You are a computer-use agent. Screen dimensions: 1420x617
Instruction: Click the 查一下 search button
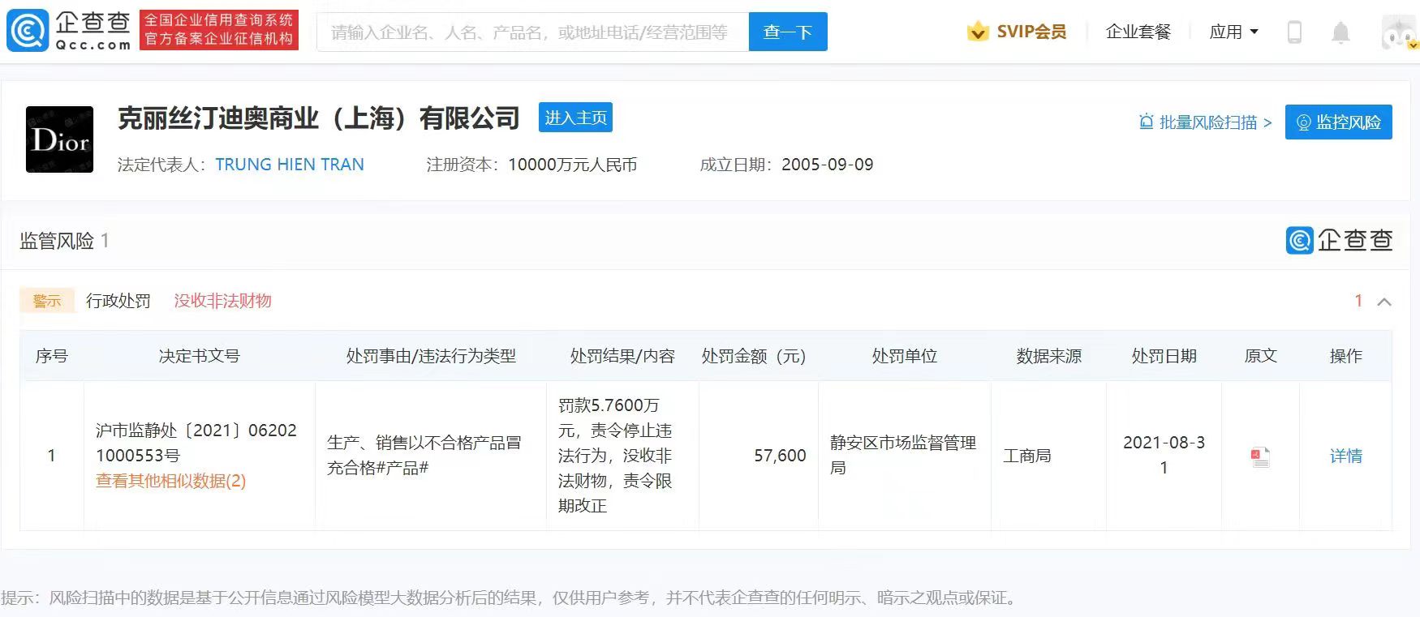coord(788,32)
